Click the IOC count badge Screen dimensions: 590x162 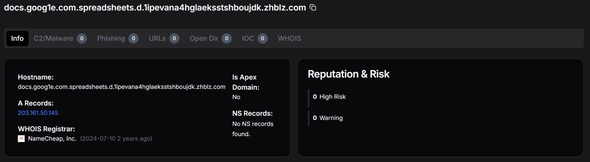tap(263, 39)
